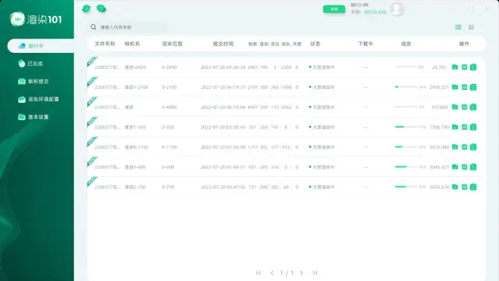Switch to grid view layout

(471, 27)
